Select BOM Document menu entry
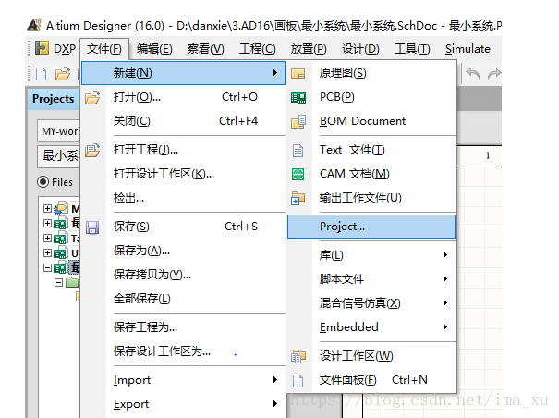Image resolution: width=559 pixels, height=418 pixels. tap(362, 121)
